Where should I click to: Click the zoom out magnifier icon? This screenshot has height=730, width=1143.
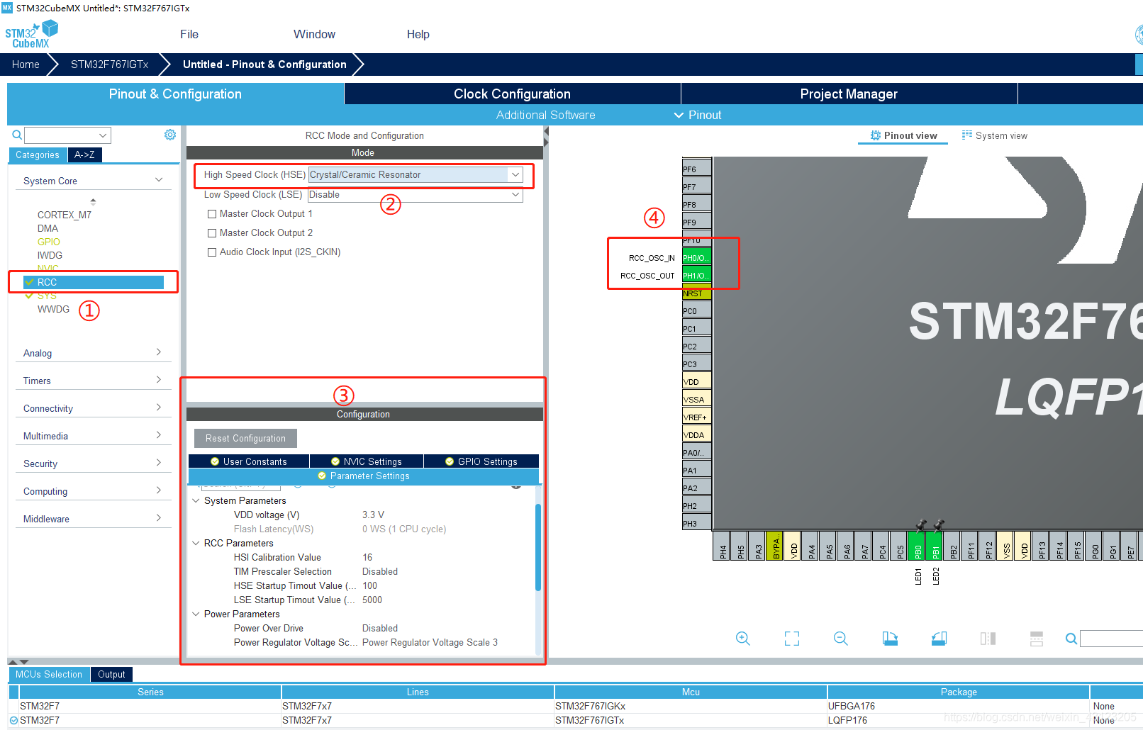tap(841, 639)
